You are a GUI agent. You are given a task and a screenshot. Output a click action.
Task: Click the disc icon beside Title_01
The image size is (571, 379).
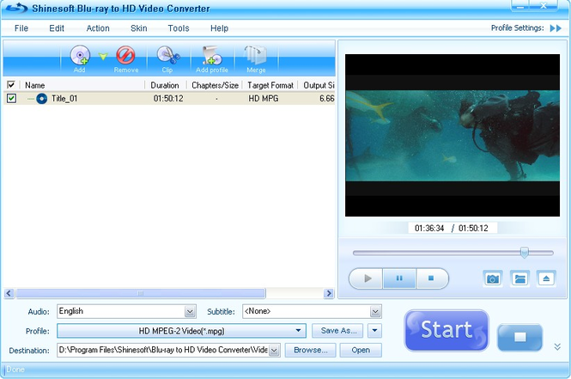pos(42,98)
